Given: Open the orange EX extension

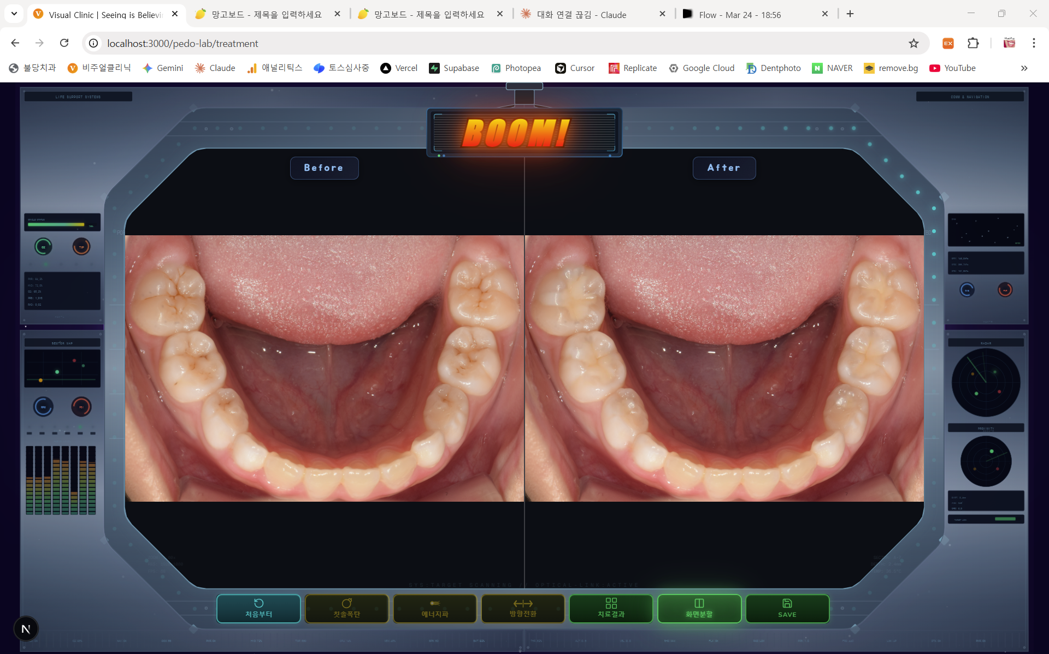Looking at the screenshot, I should [948, 43].
